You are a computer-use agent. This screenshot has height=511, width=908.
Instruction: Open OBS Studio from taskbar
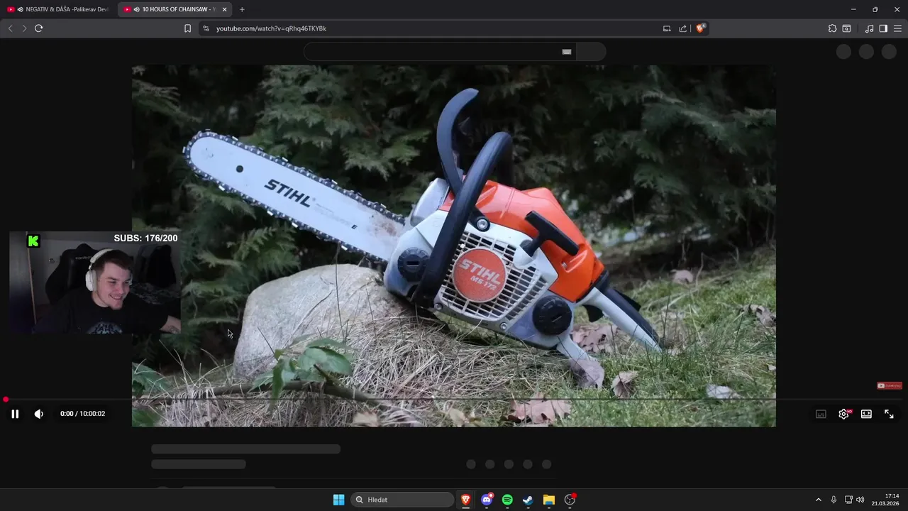click(x=570, y=500)
